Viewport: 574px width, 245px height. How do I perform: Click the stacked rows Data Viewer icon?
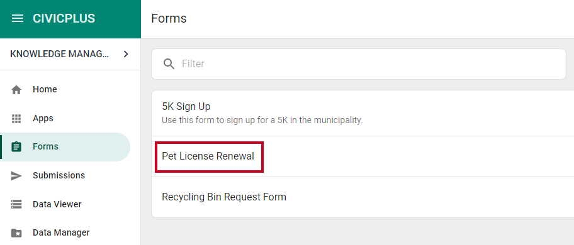point(16,204)
